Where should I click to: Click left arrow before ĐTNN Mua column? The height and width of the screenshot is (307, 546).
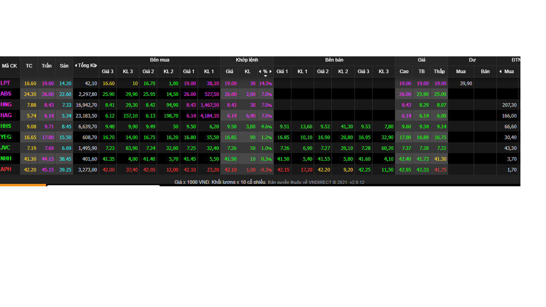[x=500, y=72]
